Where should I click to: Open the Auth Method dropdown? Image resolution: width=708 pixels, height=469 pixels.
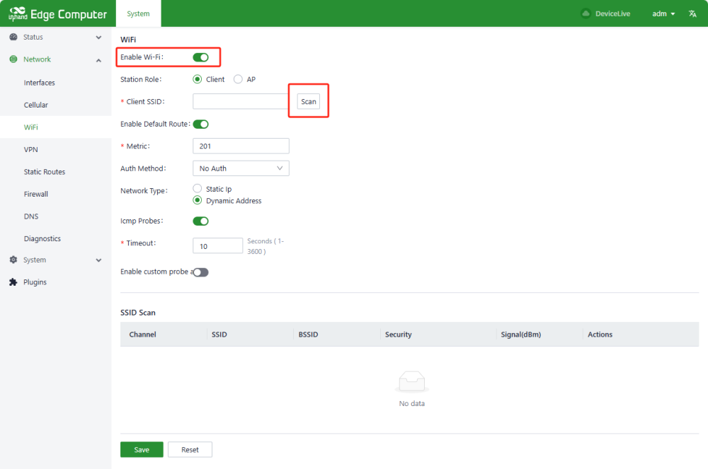coord(241,168)
